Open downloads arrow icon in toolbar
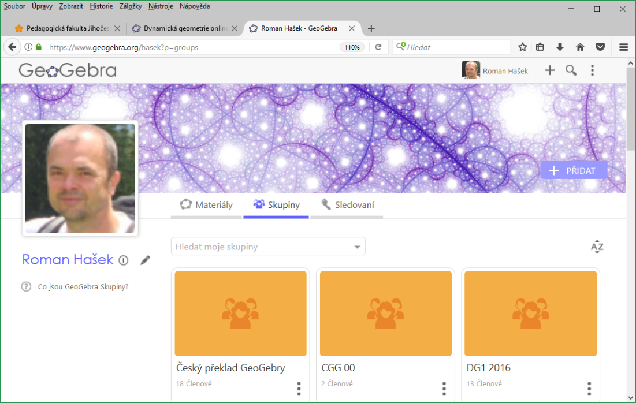Viewport: 636px width, 403px height. (x=560, y=47)
